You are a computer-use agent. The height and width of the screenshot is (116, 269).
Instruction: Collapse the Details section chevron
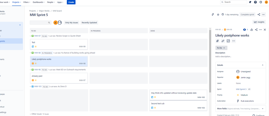(263, 65)
